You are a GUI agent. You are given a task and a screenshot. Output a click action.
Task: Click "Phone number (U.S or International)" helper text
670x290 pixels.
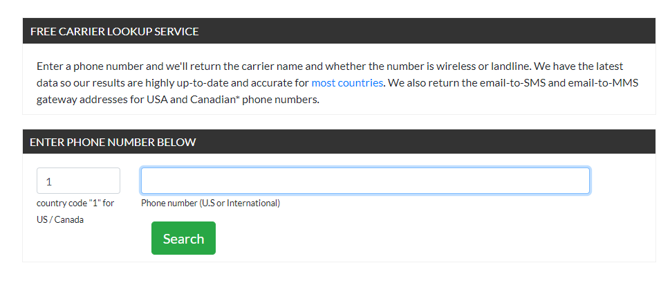click(x=211, y=203)
